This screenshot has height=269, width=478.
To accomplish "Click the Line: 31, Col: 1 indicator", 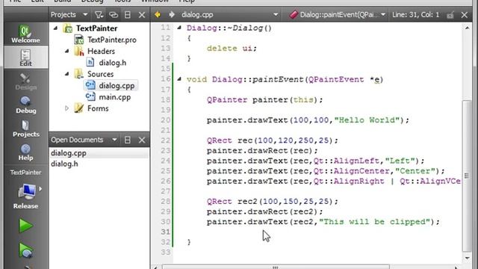I will coord(415,15).
